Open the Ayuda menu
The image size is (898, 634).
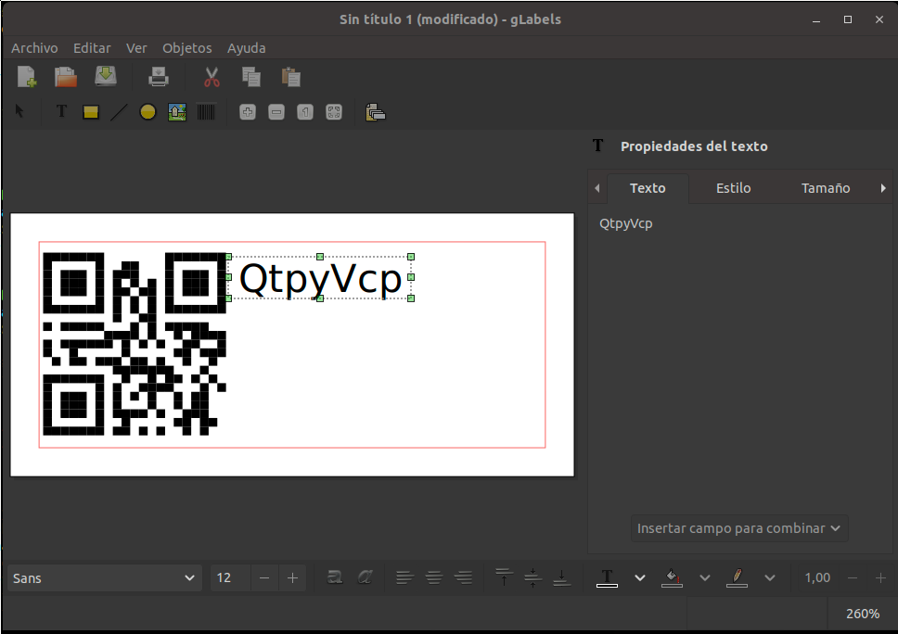[x=246, y=48]
